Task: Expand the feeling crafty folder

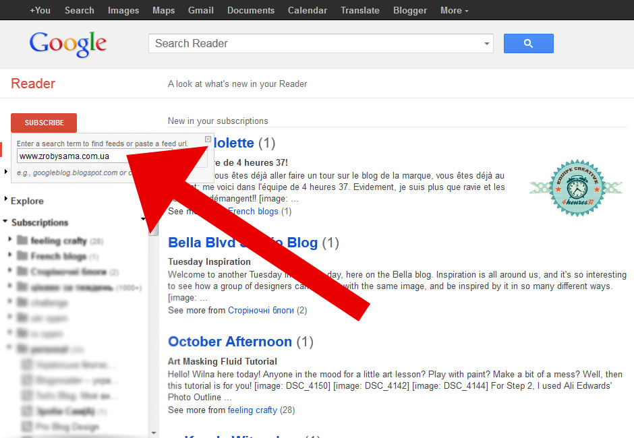Action: click(x=9, y=239)
